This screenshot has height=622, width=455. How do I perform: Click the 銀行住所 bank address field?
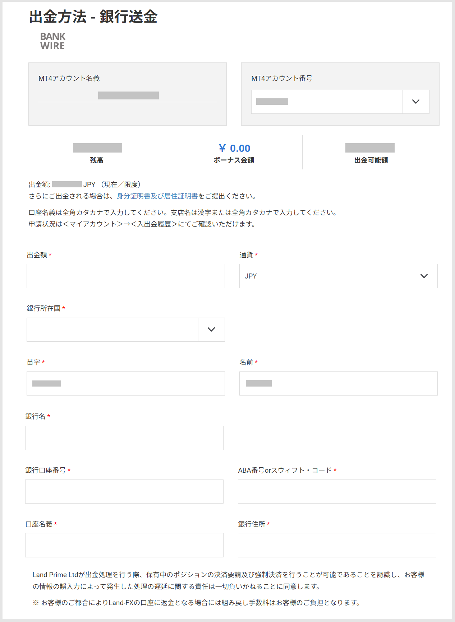(337, 545)
